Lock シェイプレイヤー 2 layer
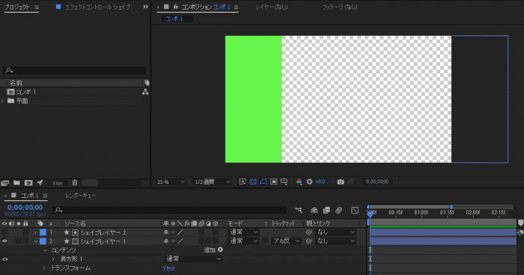524x275 pixels. pyautogui.click(x=25, y=232)
